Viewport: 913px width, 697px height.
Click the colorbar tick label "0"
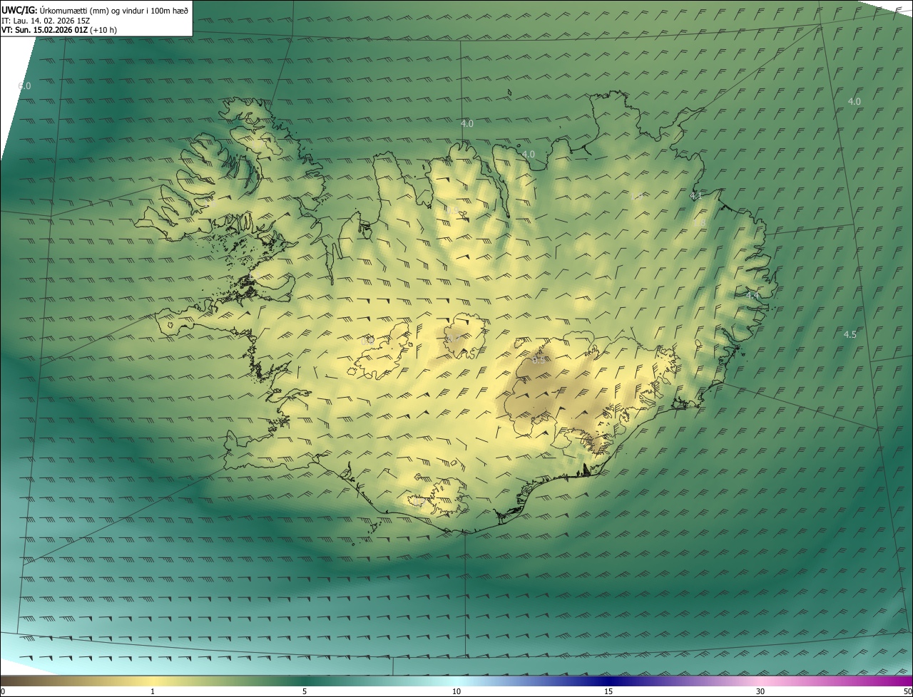pos(3,691)
